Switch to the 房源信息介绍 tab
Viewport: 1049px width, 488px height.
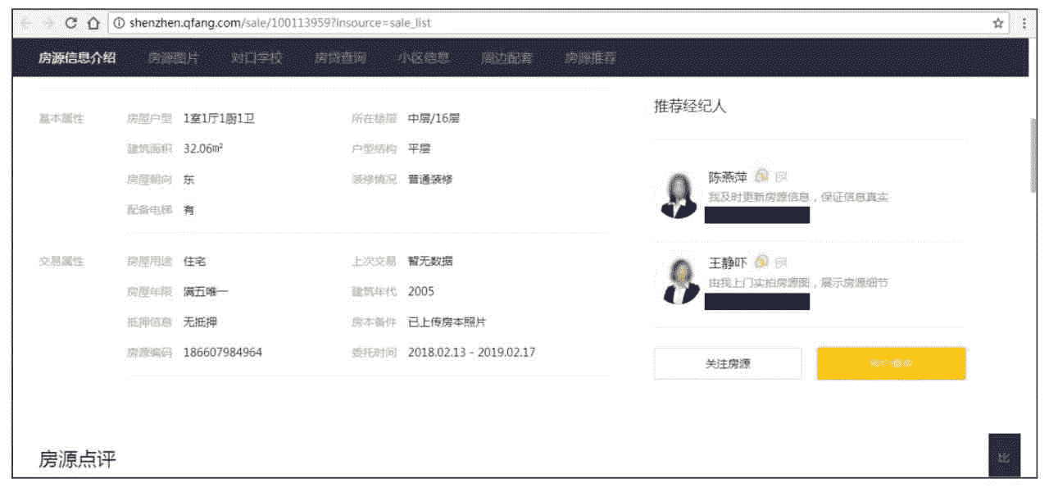77,58
